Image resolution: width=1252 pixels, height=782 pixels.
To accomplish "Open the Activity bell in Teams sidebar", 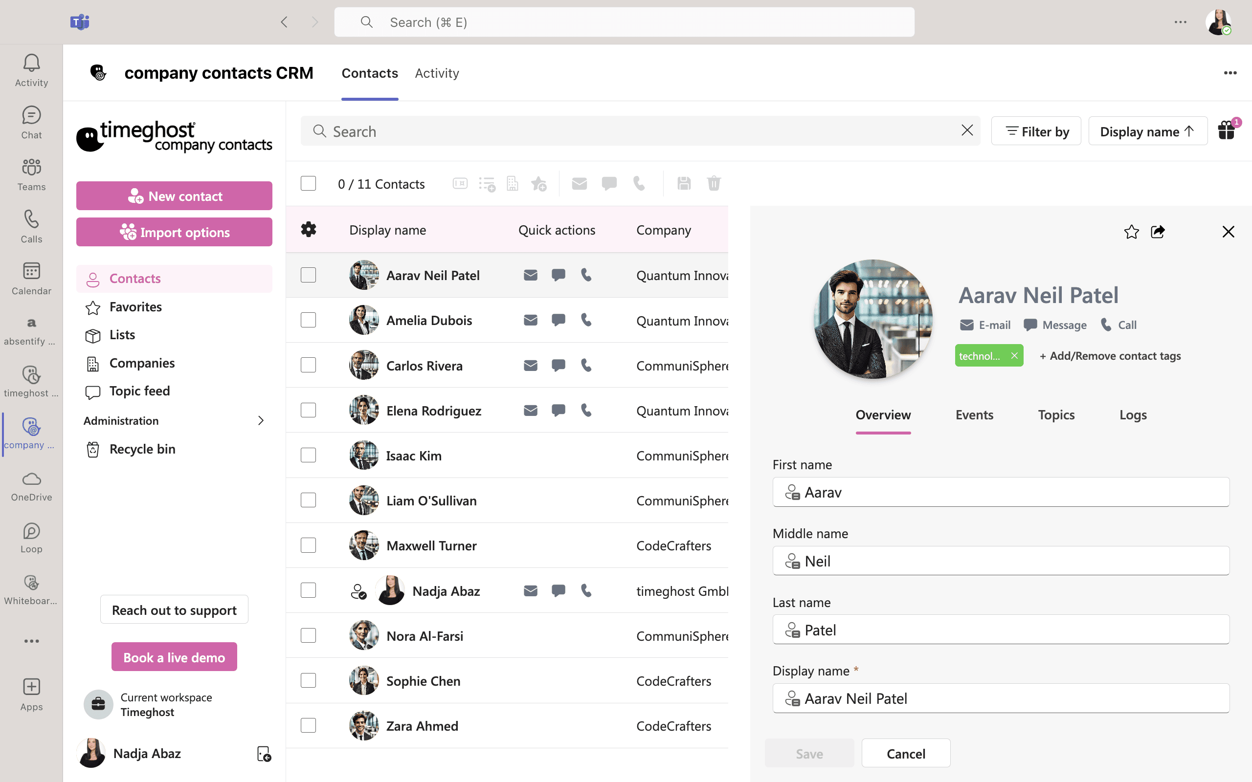I will coord(31,70).
